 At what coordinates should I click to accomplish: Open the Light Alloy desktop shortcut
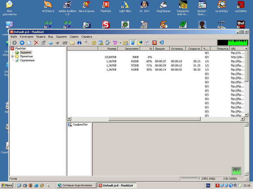(x=125, y=7)
